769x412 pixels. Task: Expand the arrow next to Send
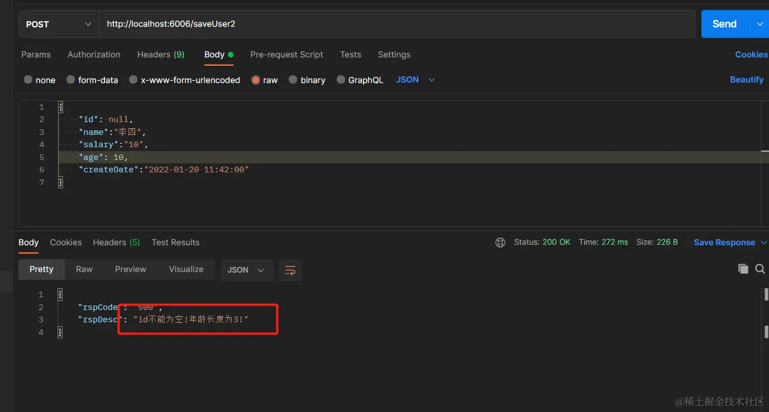pyautogui.click(x=760, y=24)
